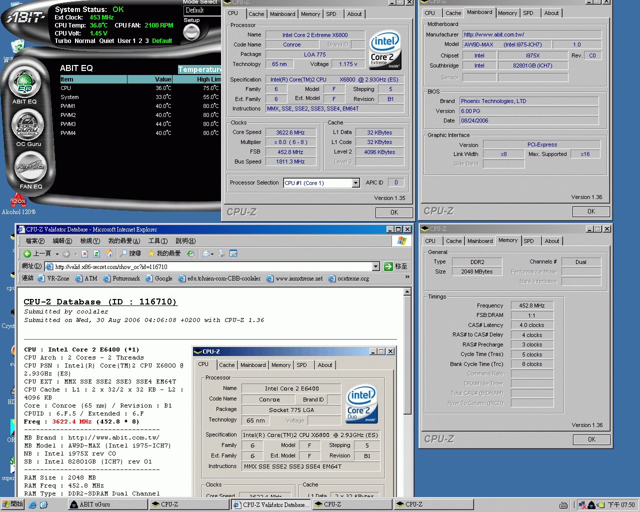Click the History icon in IE toolbar

pos(190,253)
